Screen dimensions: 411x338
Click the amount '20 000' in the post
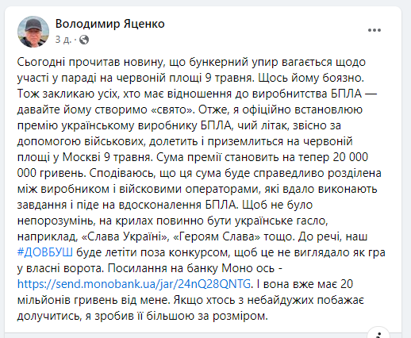(351, 157)
